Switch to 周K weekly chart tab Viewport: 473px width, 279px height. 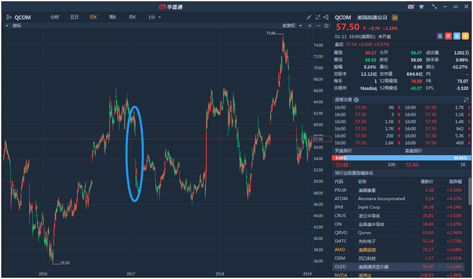(x=113, y=17)
